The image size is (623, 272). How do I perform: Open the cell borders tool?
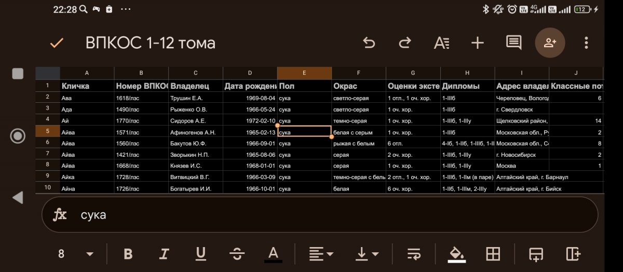493,254
